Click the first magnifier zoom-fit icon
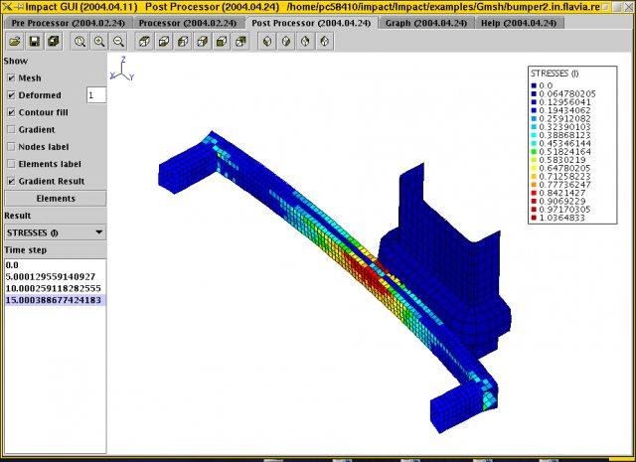The image size is (636, 462). [79, 42]
